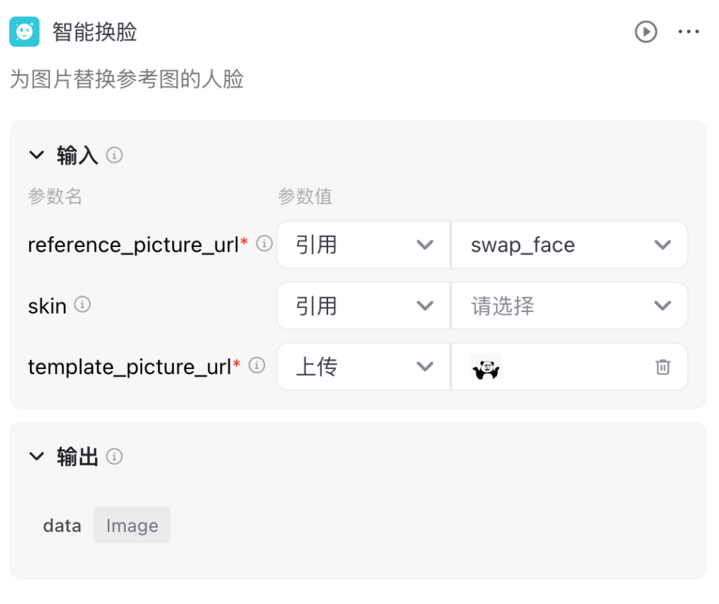The width and height of the screenshot is (719, 604).
Task: Open the 引用 dropdown for reference_picture_url
Action: (362, 245)
